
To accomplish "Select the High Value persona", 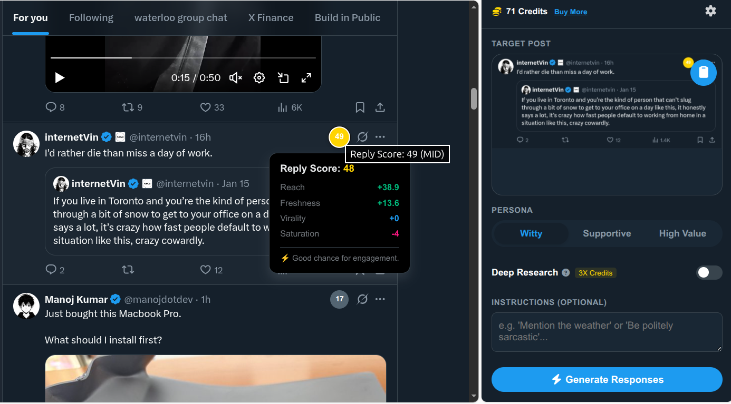I will pyautogui.click(x=682, y=233).
